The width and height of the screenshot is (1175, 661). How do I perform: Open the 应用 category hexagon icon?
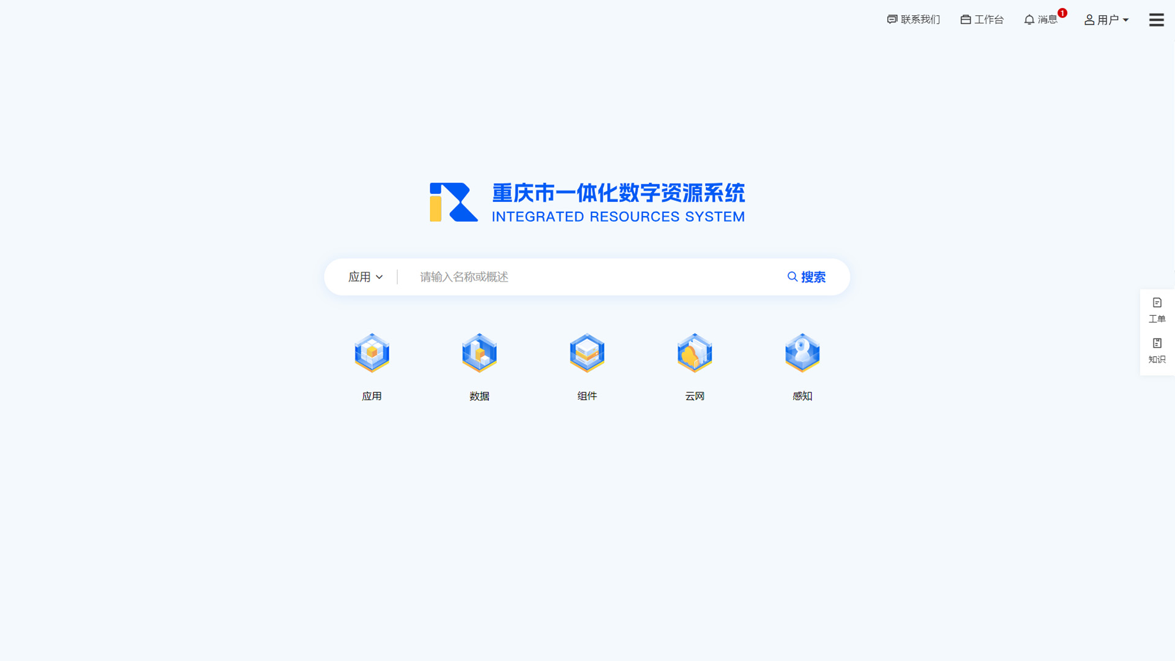point(371,353)
